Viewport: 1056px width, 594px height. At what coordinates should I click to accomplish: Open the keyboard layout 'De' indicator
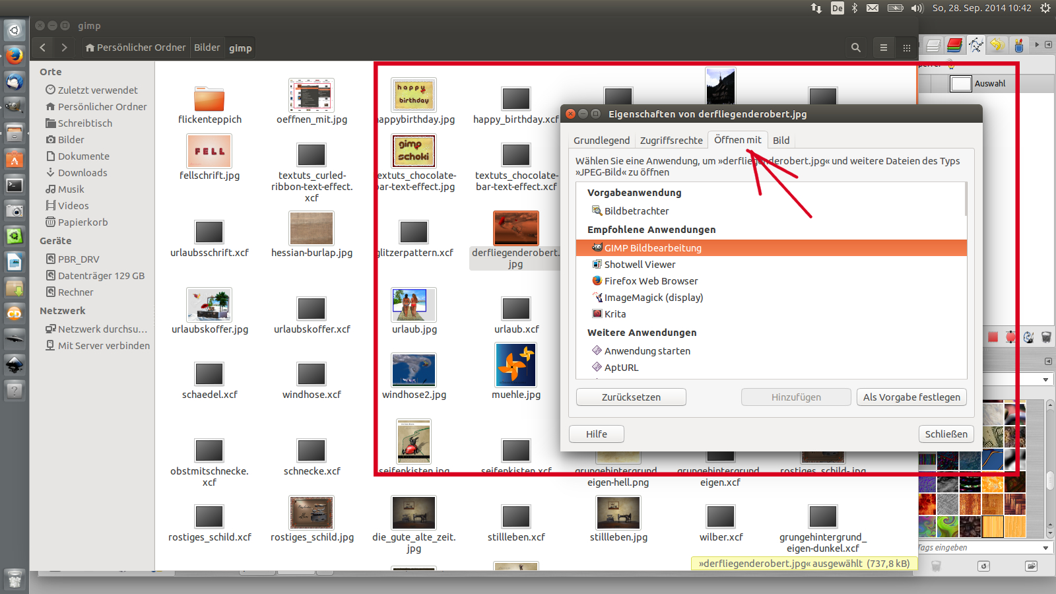click(838, 8)
